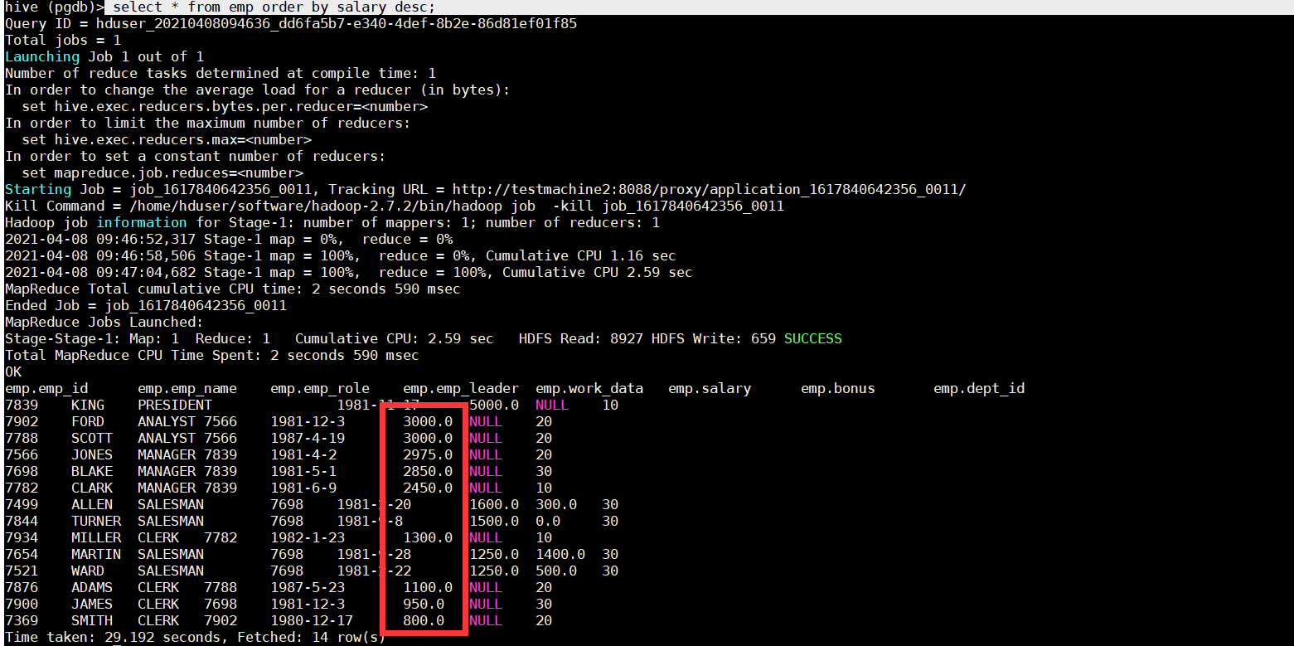
Task: Click the emp.emp_leader column header
Action: (461, 388)
